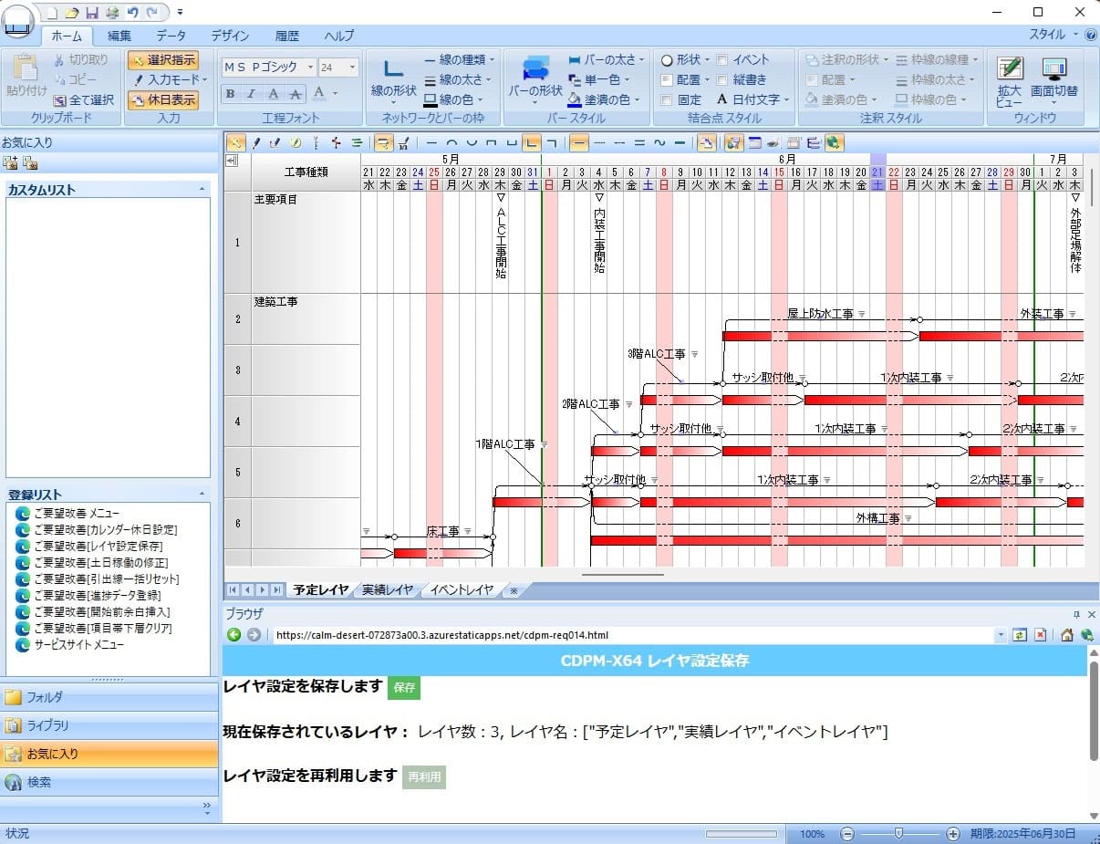This screenshot has height=844, width=1100.
Task: Open the 検索 navigation pane button
Action: tap(109, 782)
